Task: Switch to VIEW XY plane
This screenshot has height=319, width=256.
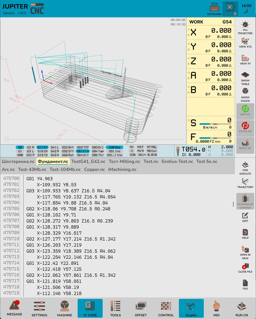Action: (245, 60)
